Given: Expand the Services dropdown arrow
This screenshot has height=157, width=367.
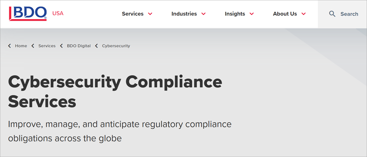Looking at the screenshot, I should coord(150,14).
